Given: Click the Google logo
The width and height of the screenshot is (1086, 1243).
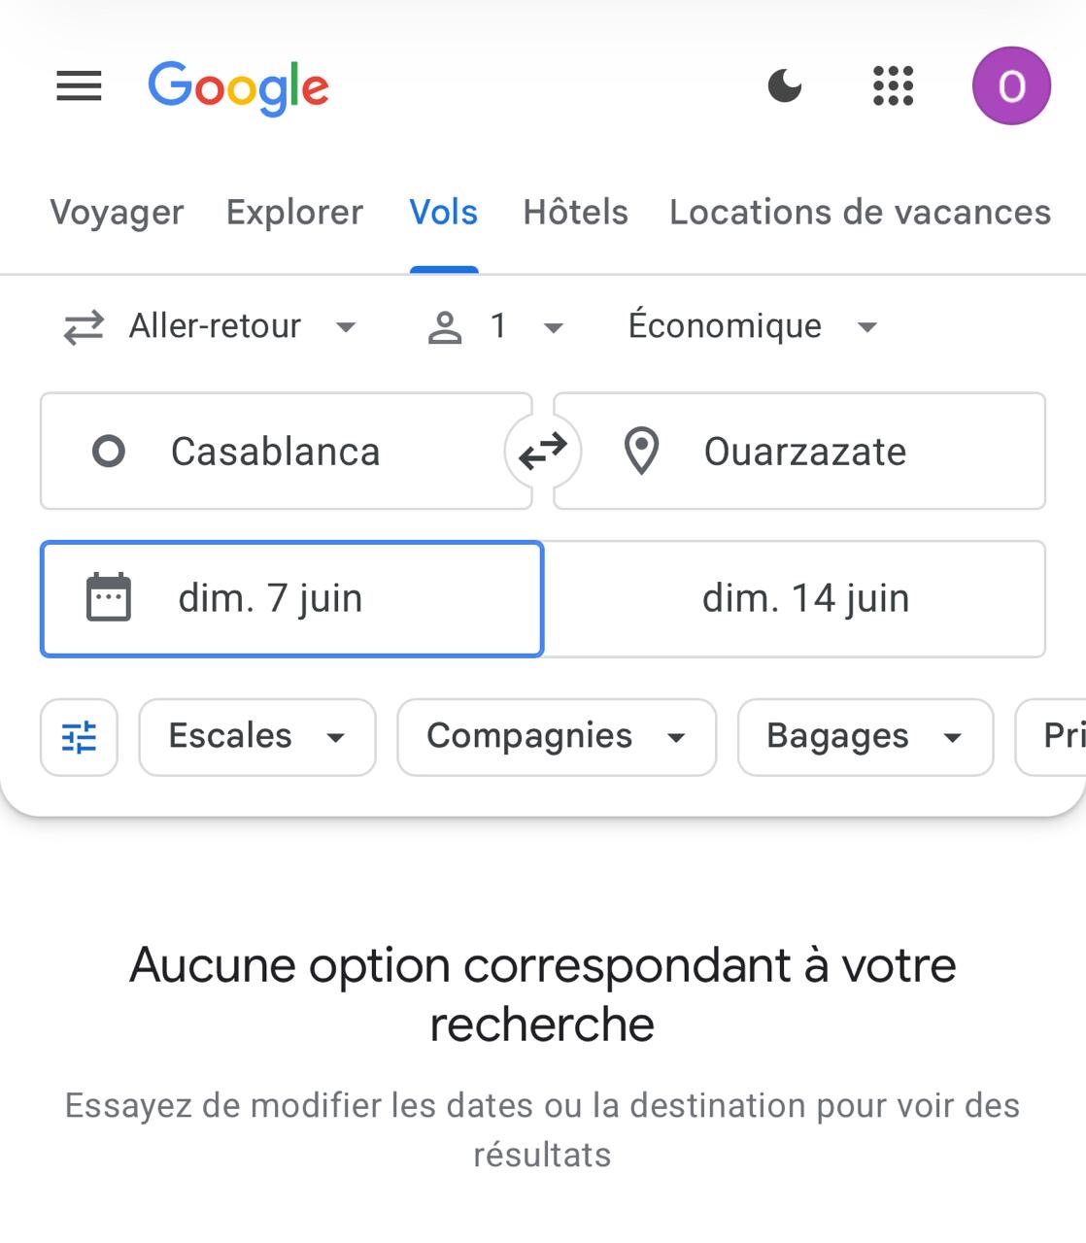Looking at the screenshot, I should (x=239, y=88).
